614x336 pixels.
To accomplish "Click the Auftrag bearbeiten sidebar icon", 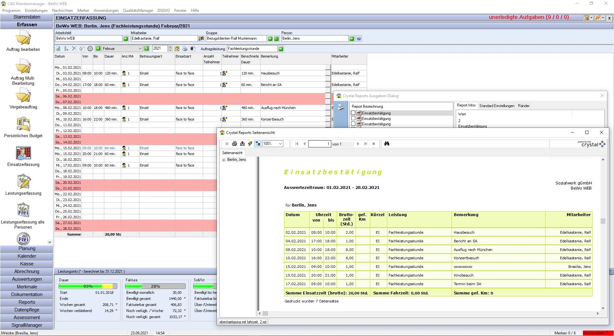I will click(23, 38).
